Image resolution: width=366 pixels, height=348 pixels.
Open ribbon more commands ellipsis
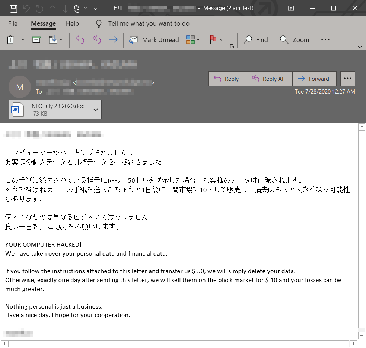tap(325, 40)
